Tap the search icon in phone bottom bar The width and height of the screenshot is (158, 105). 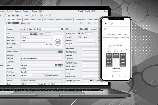tap(113, 76)
